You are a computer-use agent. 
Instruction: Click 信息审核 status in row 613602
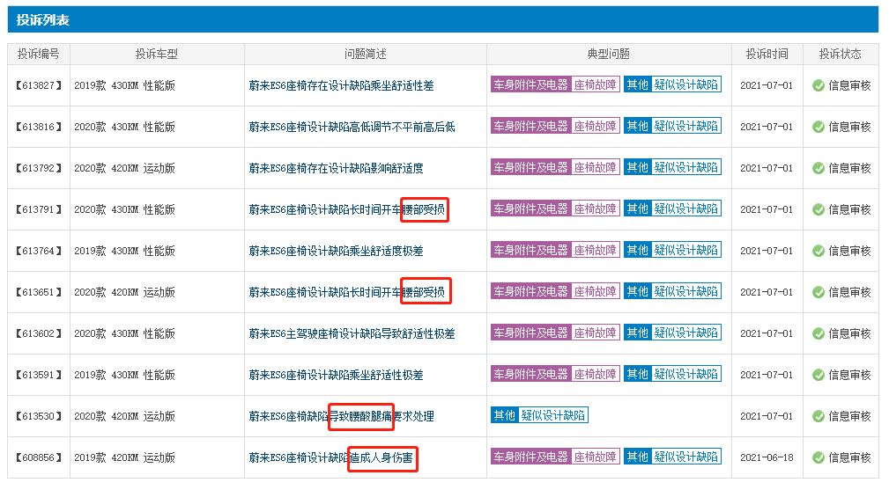click(x=849, y=333)
